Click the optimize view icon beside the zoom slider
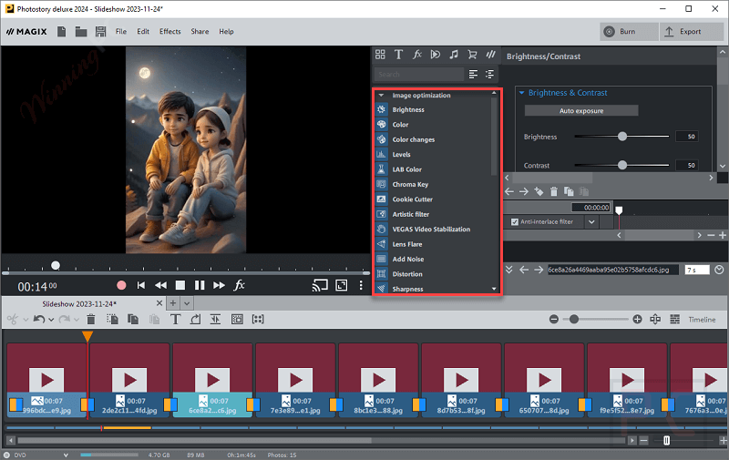 point(655,319)
